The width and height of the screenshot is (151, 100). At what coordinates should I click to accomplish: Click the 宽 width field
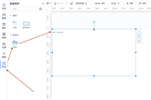point(133,3)
